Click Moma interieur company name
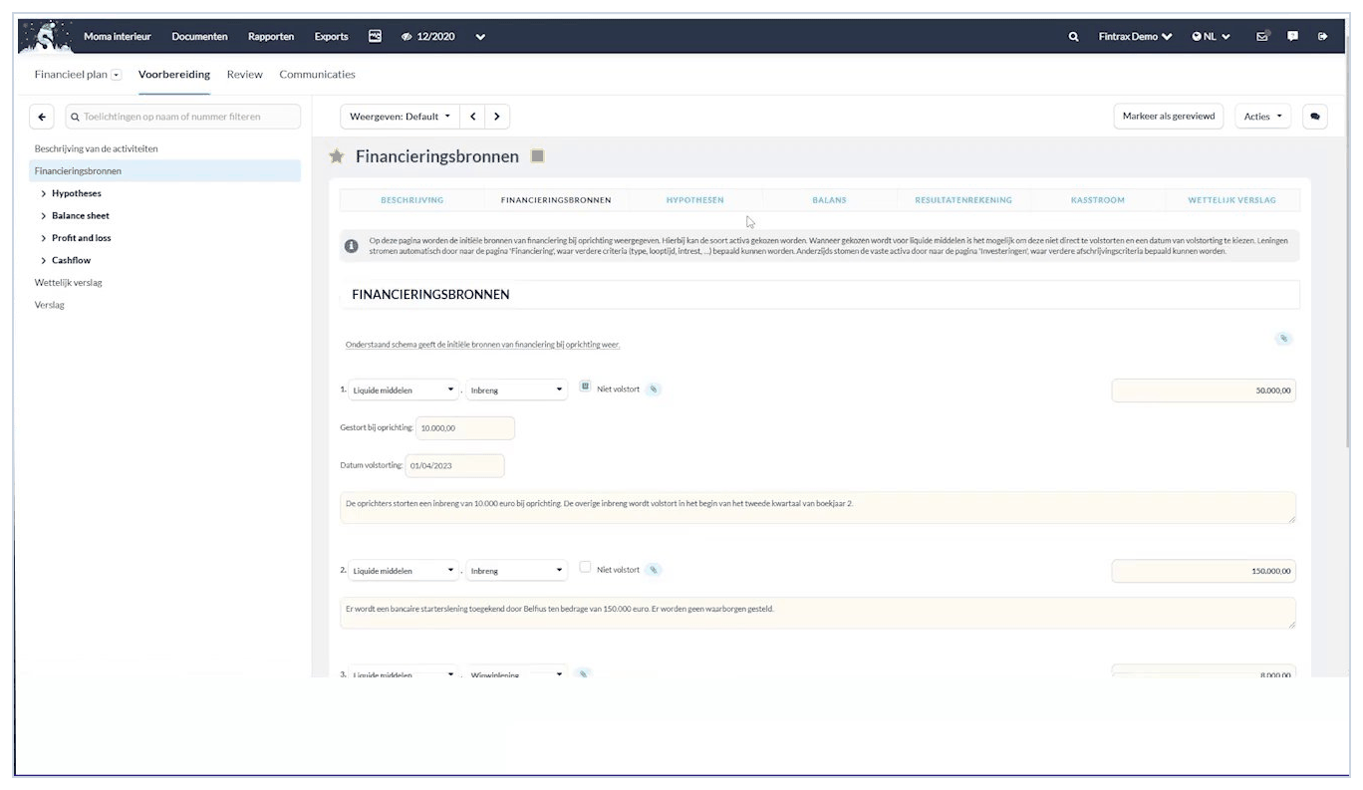The image size is (1363, 790). click(118, 37)
